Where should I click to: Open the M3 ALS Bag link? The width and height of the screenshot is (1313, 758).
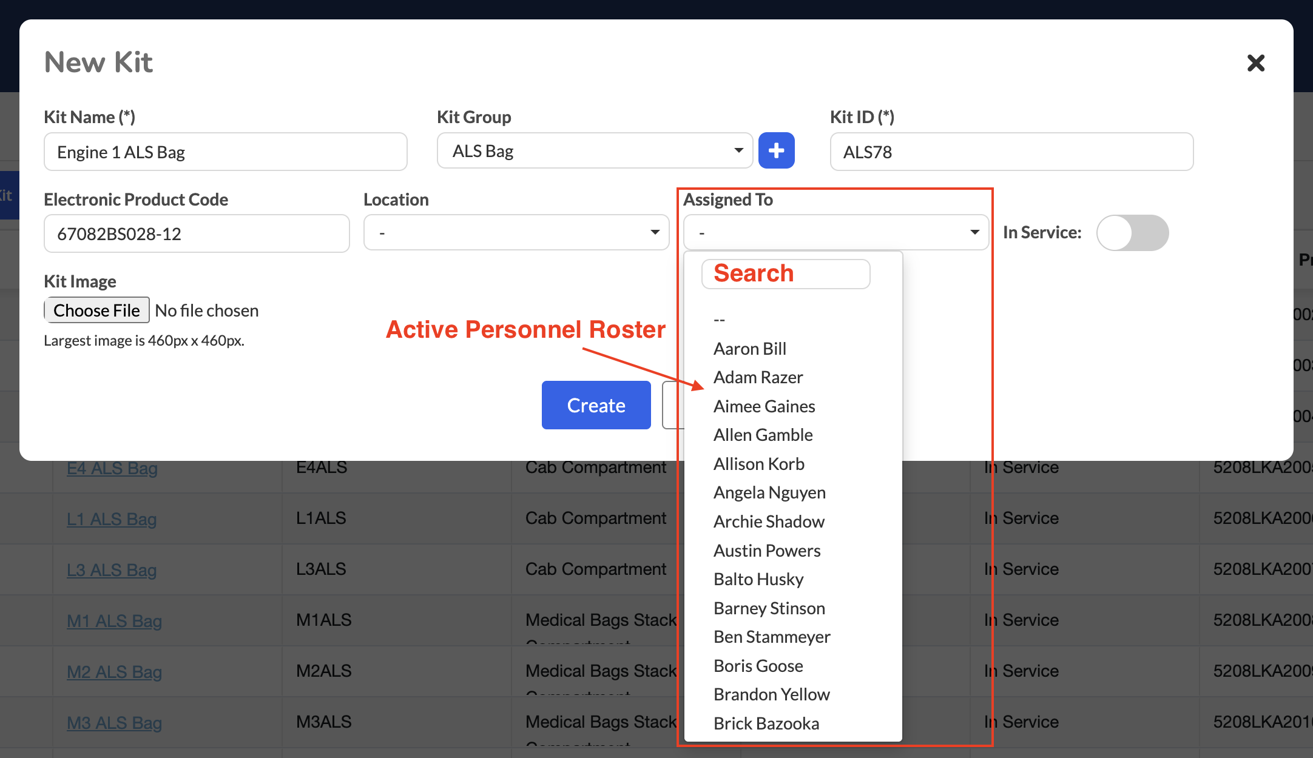click(114, 723)
